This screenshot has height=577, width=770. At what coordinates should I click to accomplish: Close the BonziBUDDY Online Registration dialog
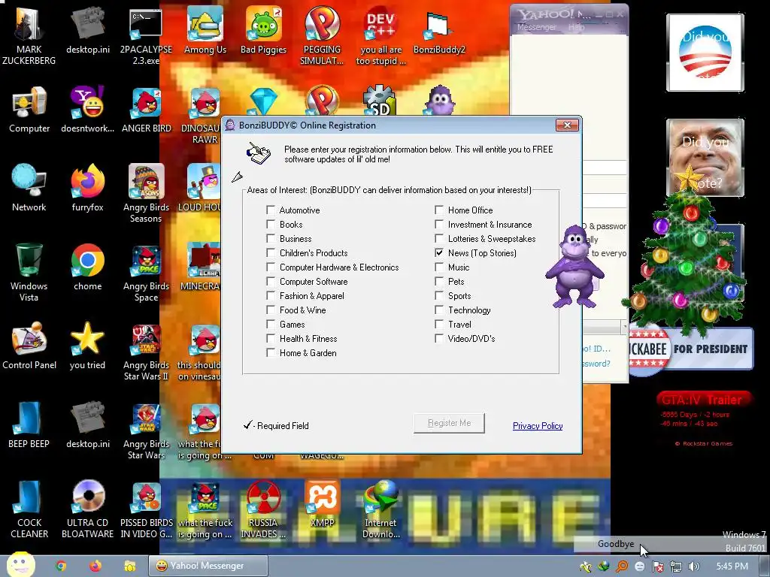point(567,125)
